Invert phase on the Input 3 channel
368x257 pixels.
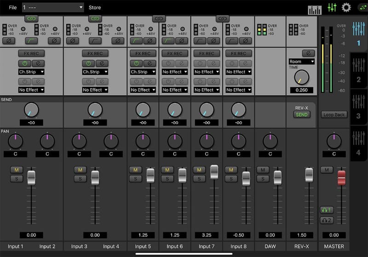click(73, 41)
